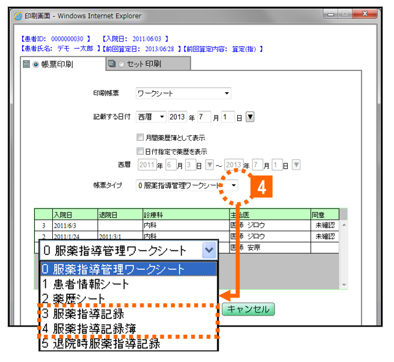Click the Internet Explorer icon in title bar
This screenshot has width=394, height=362.
point(17,16)
